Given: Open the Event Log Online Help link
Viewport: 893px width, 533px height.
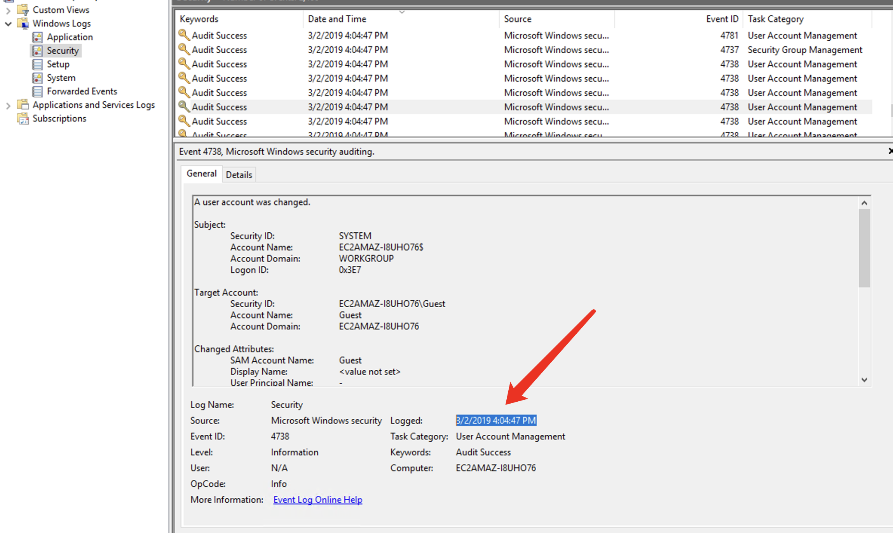Looking at the screenshot, I should coord(317,500).
